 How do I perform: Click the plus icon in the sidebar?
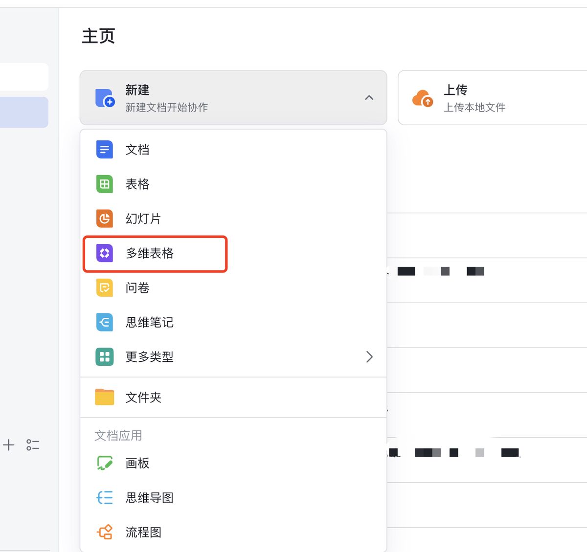(x=9, y=445)
